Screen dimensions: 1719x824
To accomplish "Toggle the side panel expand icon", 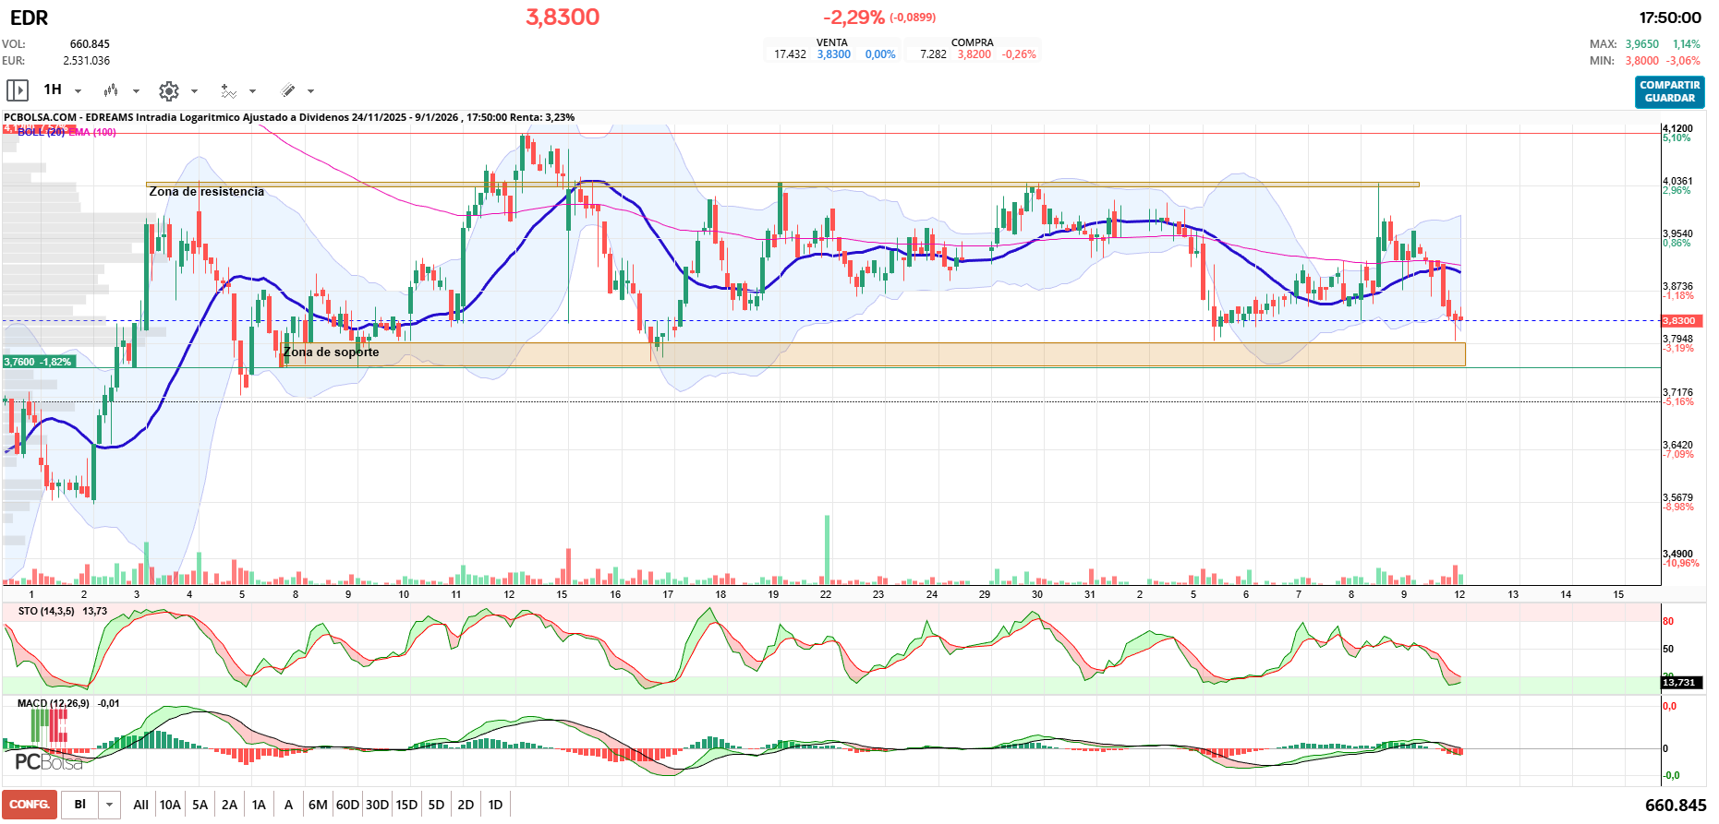I will tap(17, 90).
